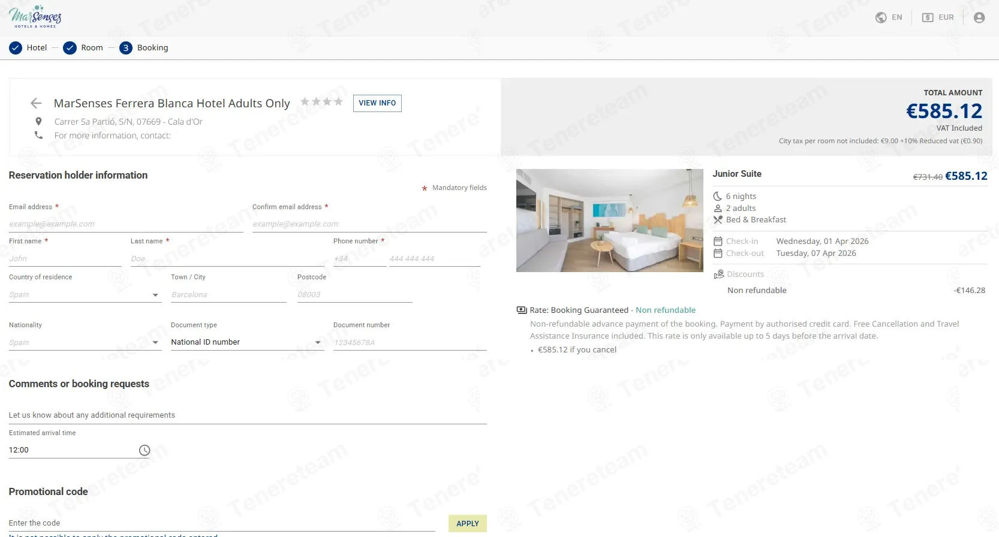Go back to the Hotel step
999x537 pixels.
point(28,48)
